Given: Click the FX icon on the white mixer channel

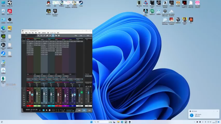Looking at the screenshot, I should pos(81,103).
